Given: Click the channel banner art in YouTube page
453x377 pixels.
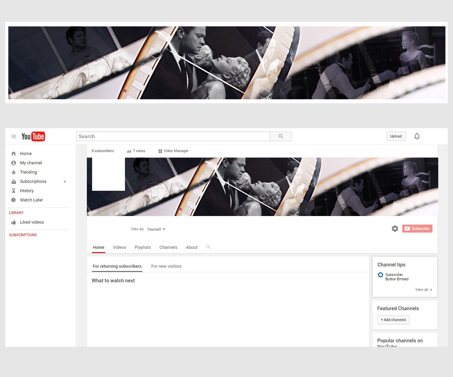Looking at the screenshot, I should pyautogui.click(x=262, y=187).
